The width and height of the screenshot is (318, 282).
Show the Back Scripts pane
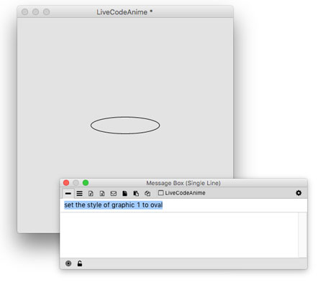click(136, 193)
